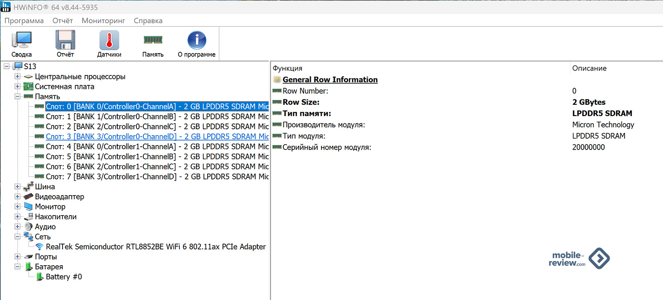Open О программе info icon
663x300 pixels.
tap(196, 41)
